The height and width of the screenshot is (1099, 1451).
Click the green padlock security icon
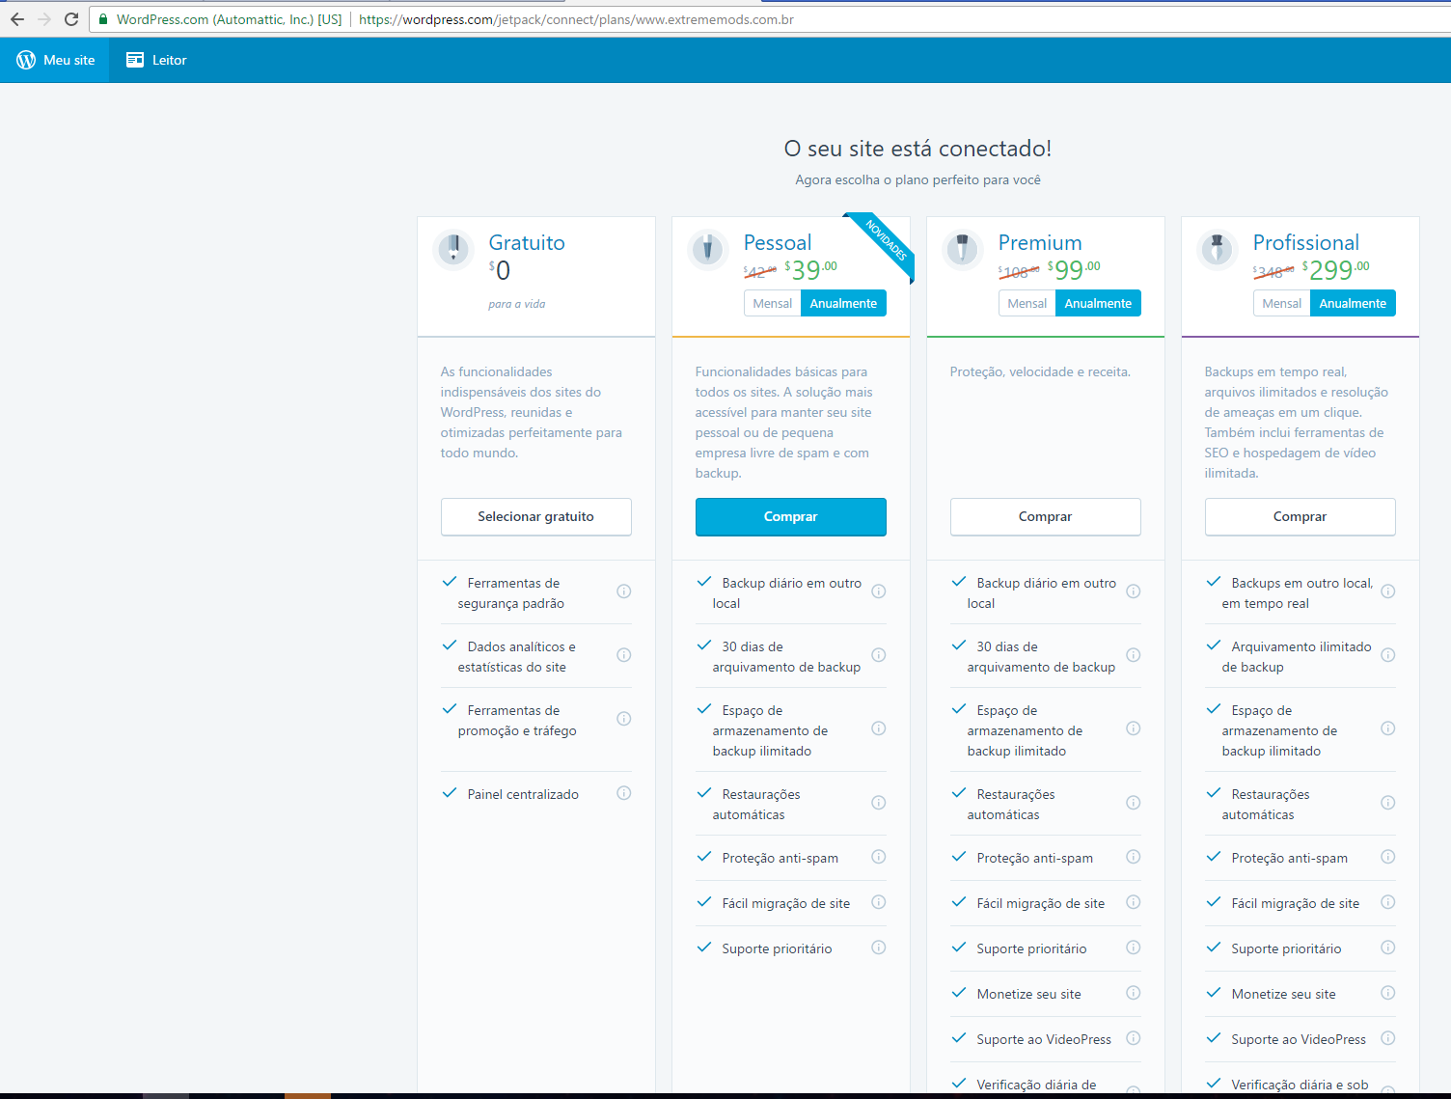click(103, 19)
